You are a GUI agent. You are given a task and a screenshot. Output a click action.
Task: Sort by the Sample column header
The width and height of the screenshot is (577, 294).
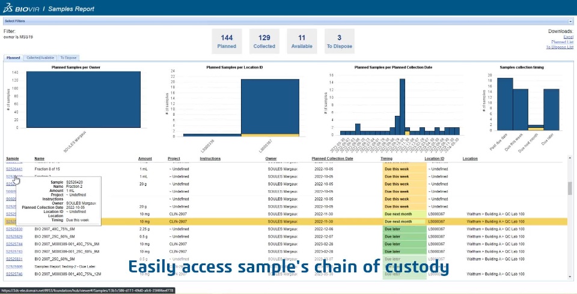13,159
